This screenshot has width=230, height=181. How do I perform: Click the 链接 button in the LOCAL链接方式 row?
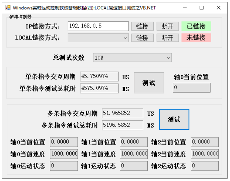(142, 38)
